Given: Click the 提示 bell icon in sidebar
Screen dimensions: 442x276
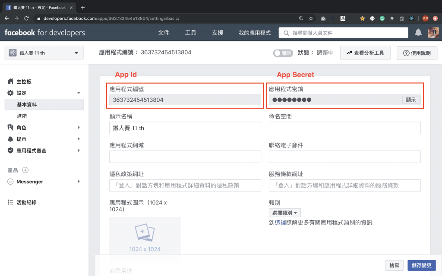Looking at the screenshot, I should click(10, 138).
